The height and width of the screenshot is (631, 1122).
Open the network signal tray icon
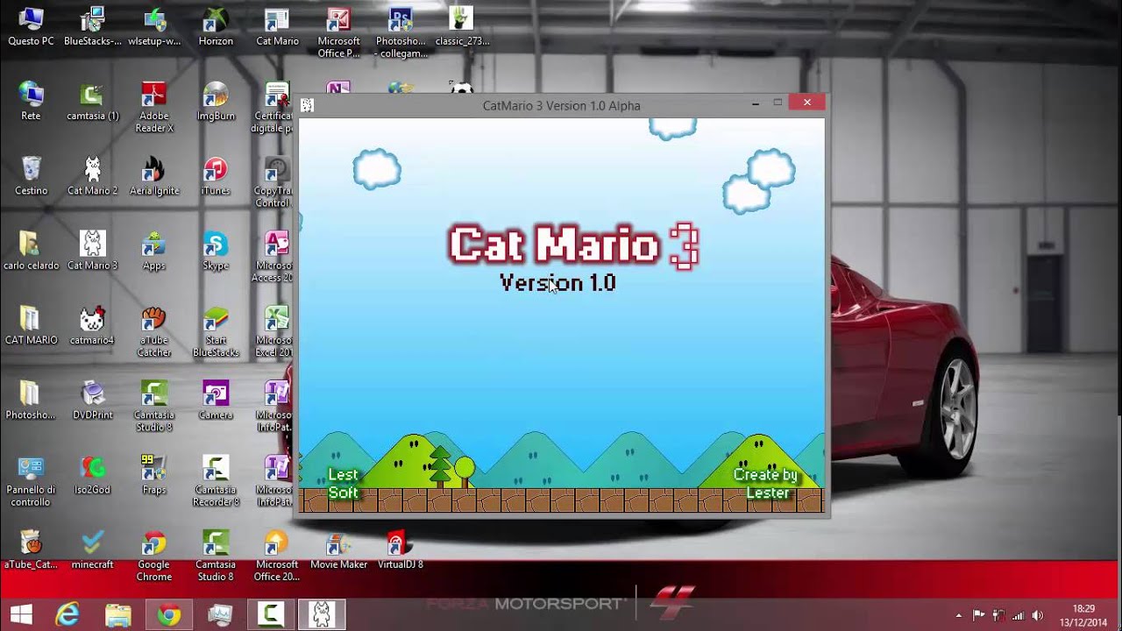pos(1018,615)
